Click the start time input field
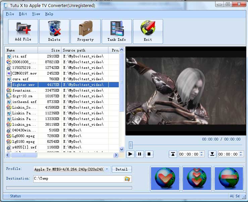Screen dimensions: 248x202 pos(189,154)
